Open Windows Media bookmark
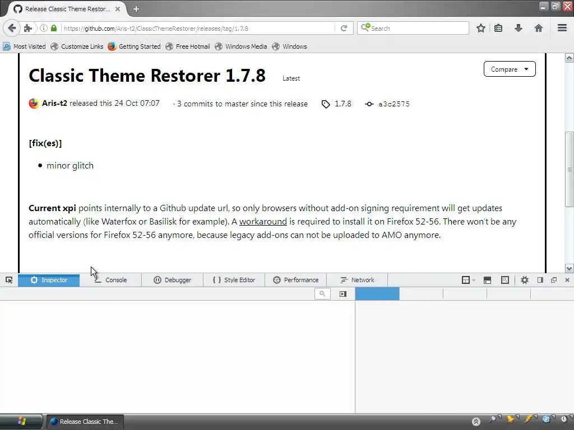The width and height of the screenshot is (574, 430). click(241, 46)
